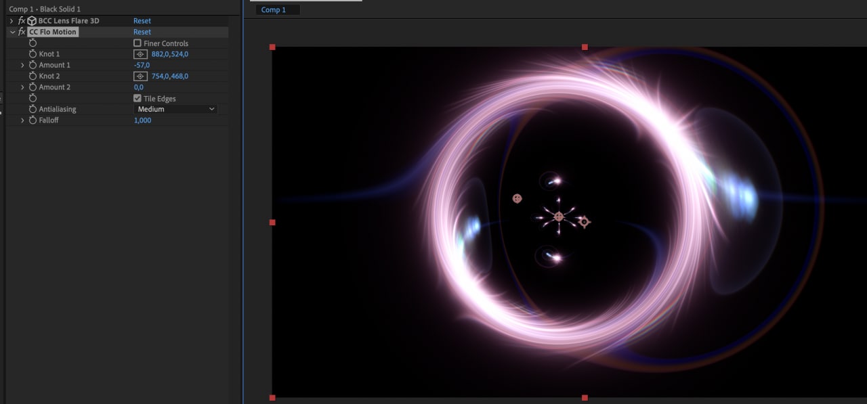Click the Knot 1 value 882,0,524,0

(170, 54)
